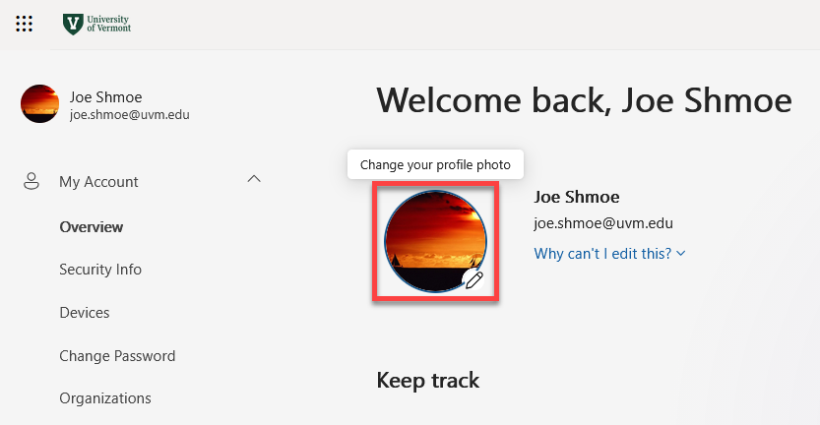Click the "Why can't I edit this?" link
820x425 pixels.
pyautogui.click(x=602, y=254)
